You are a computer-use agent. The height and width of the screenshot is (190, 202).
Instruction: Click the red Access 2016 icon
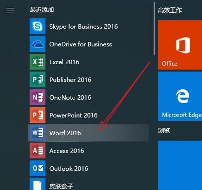click(38, 151)
